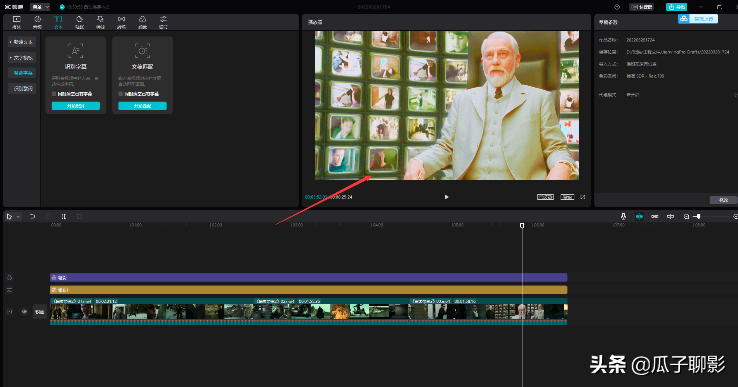Click the 文稿匹配 card icon
The image size is (738, 387).
coord(142,51)
